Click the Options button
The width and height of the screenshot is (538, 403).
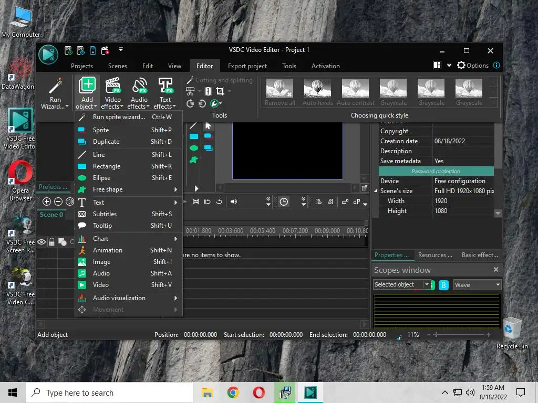click(x=473, y=65)
